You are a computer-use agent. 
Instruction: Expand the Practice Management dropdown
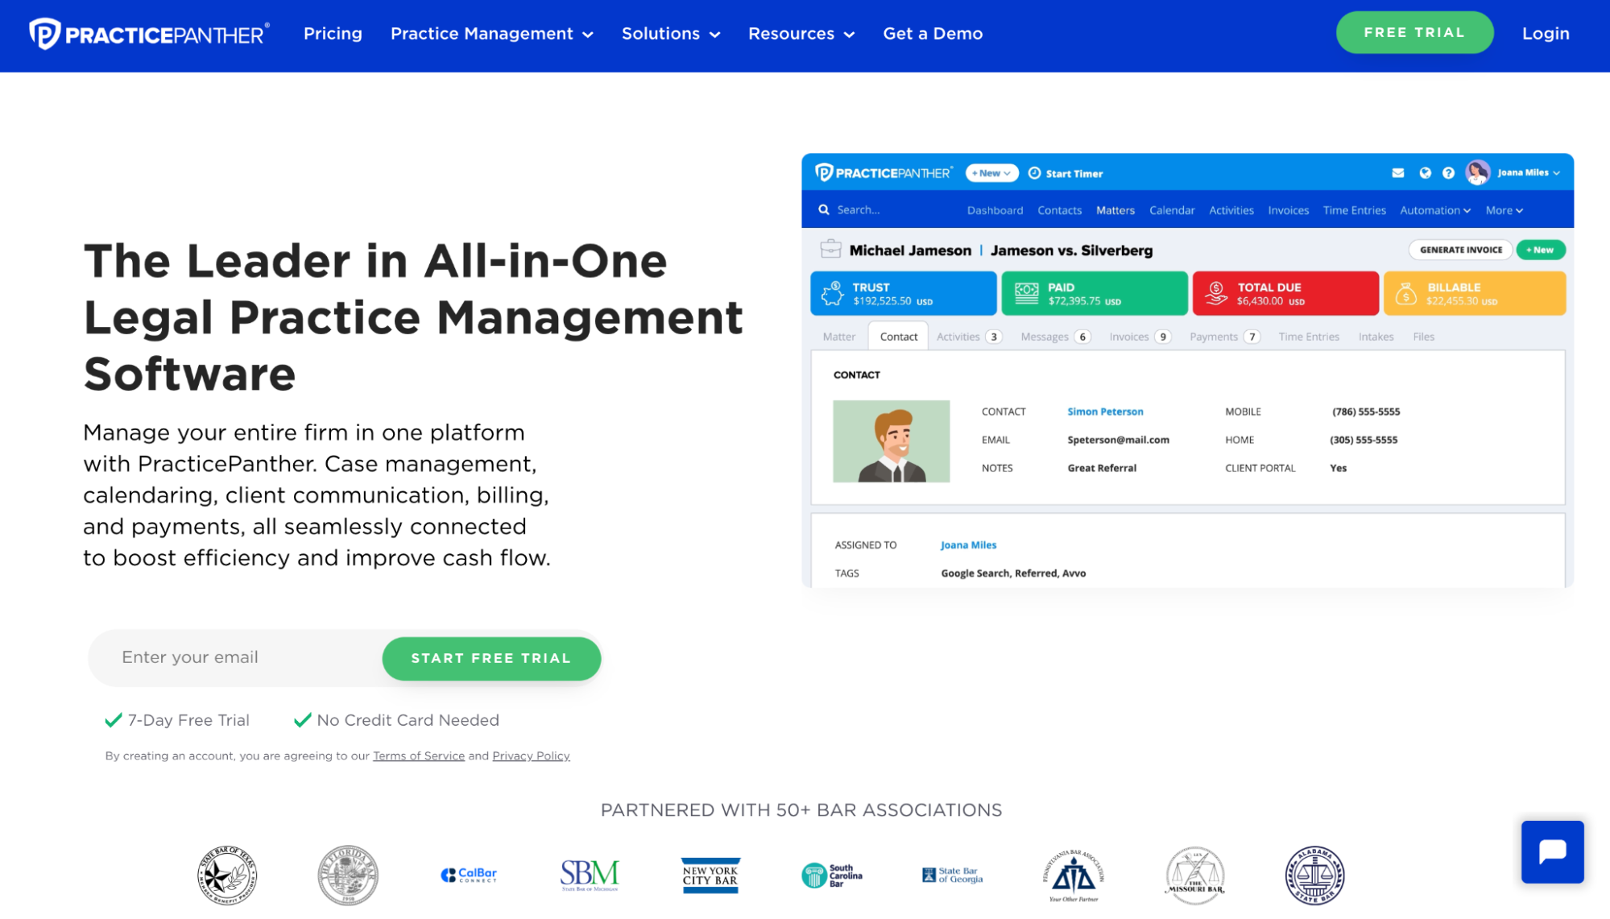492,34
